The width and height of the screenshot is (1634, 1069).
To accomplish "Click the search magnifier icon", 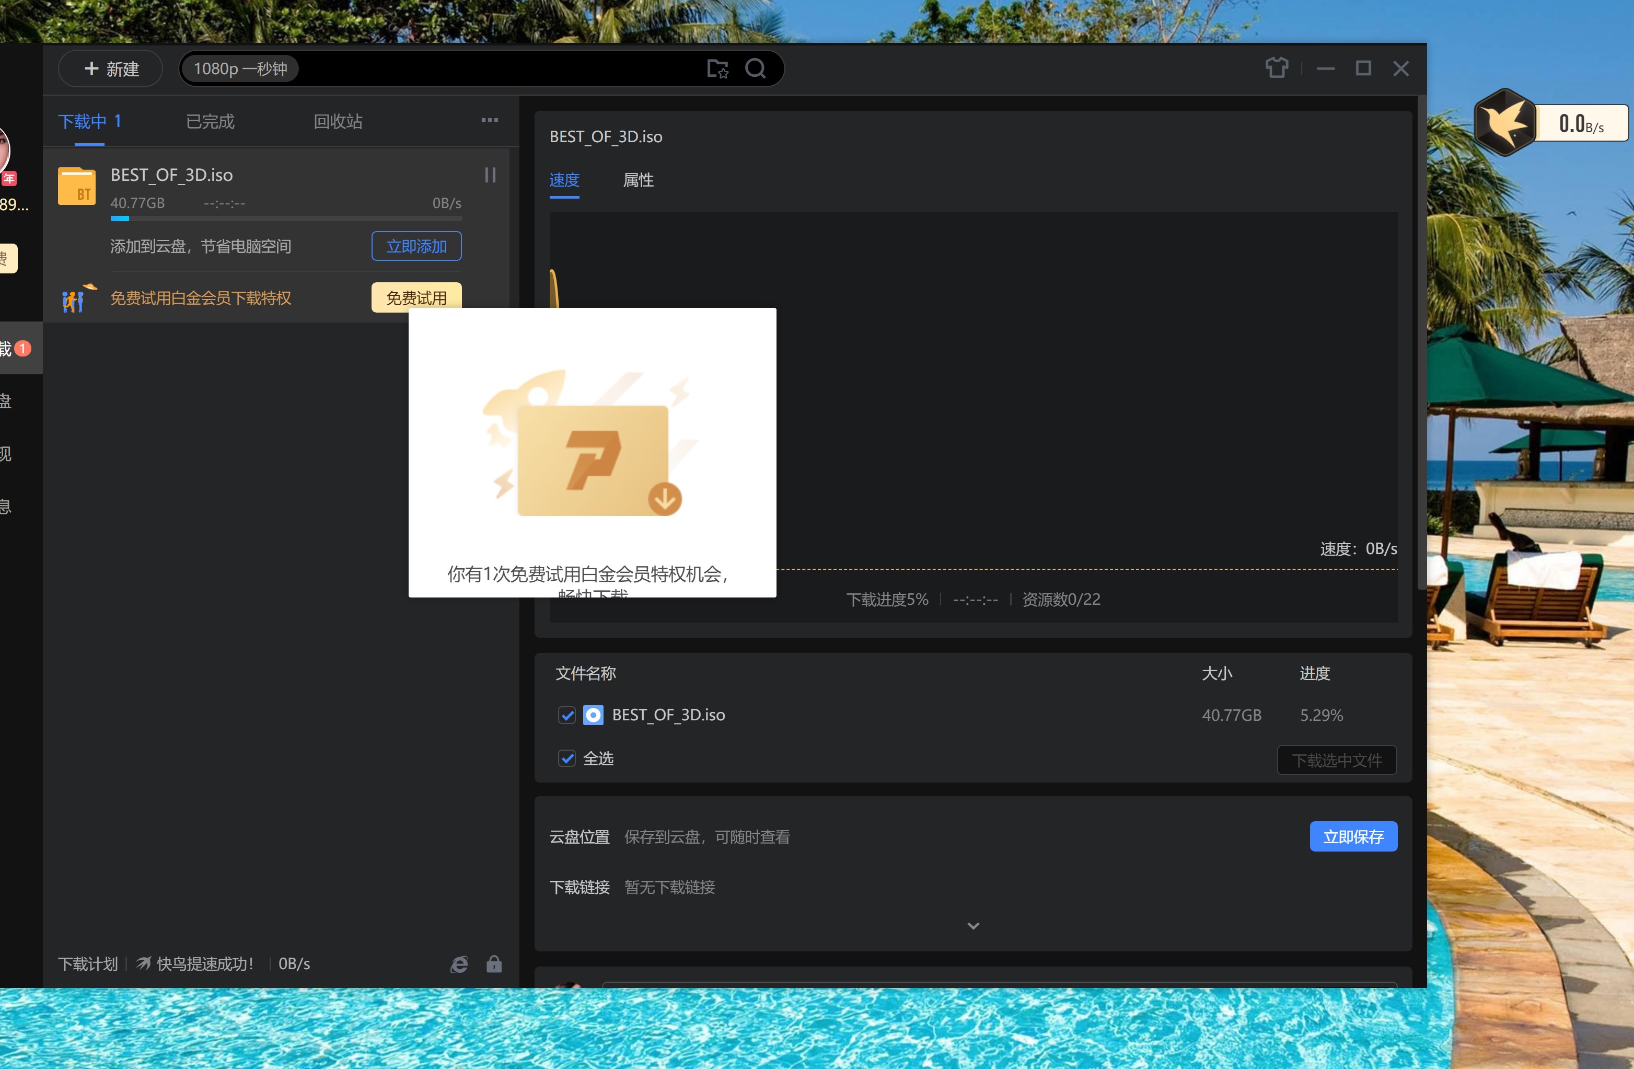I will (755, 68).
